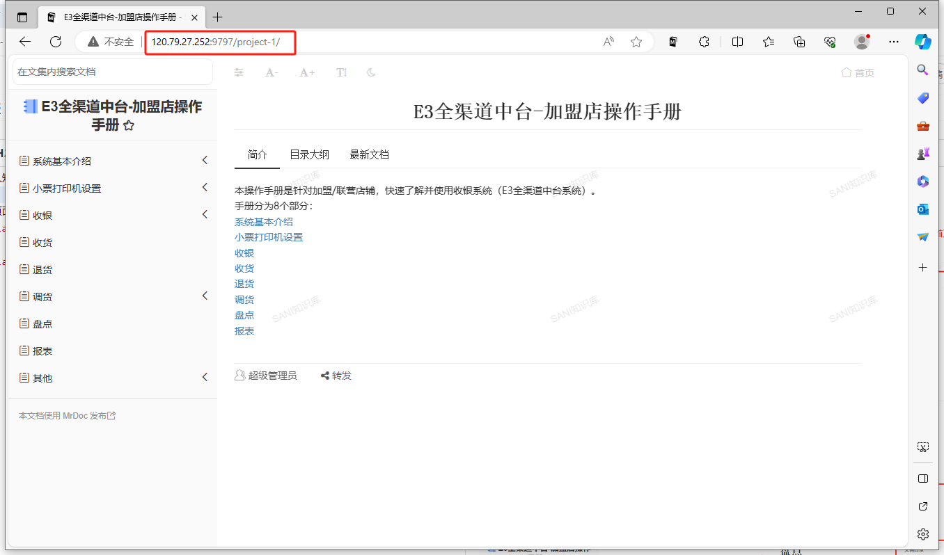Open Browser essentials heart icon
944x555 pixels.
coord(830,42)
